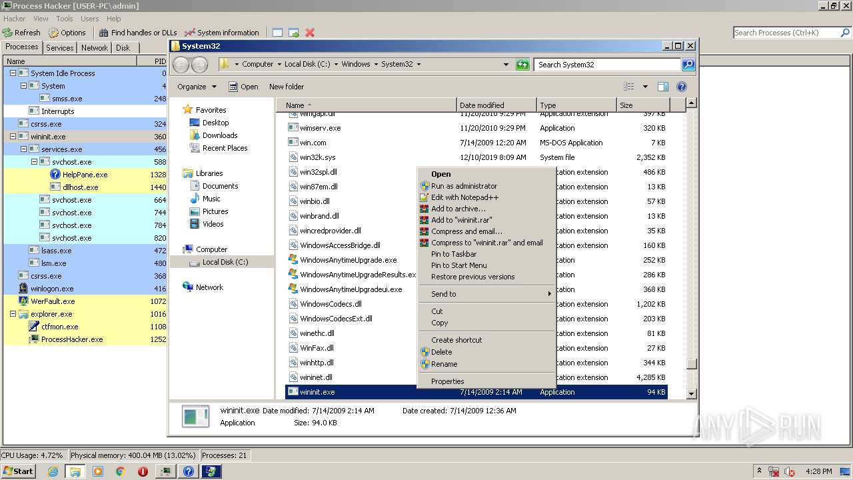Click the Search System32 field

[607, 65]
